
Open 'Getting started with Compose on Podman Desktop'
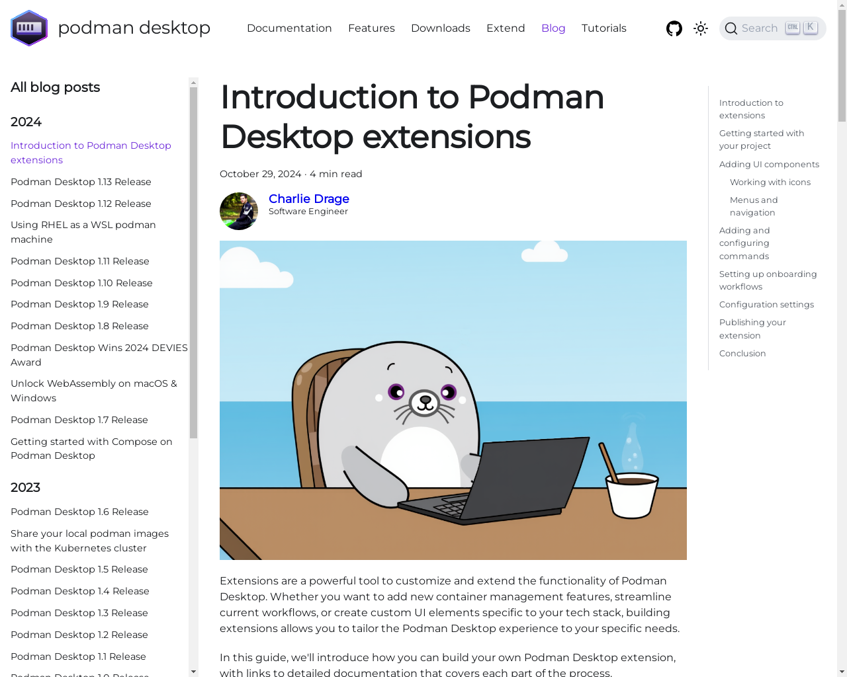click(x=91, y=448)
